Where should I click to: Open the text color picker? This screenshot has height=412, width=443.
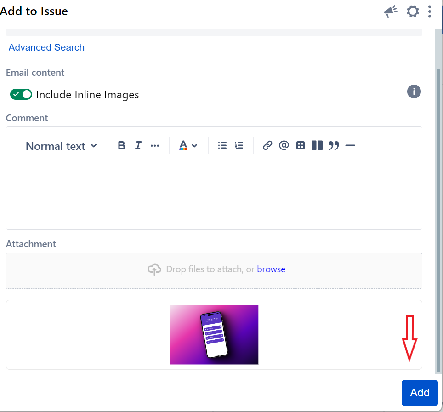click(x=188, y=146)
